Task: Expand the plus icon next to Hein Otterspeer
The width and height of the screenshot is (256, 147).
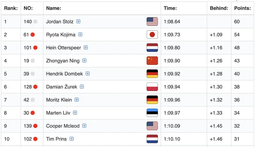Action: pos(86,47)
